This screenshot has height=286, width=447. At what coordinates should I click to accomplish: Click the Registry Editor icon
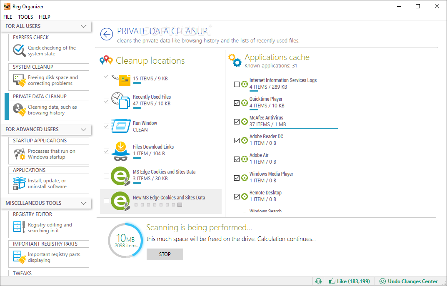tap(20, 228)
